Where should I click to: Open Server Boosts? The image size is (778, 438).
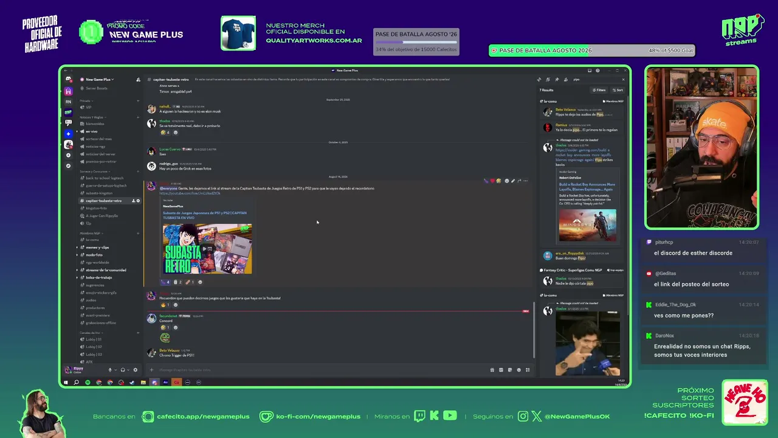coord(97,88)
